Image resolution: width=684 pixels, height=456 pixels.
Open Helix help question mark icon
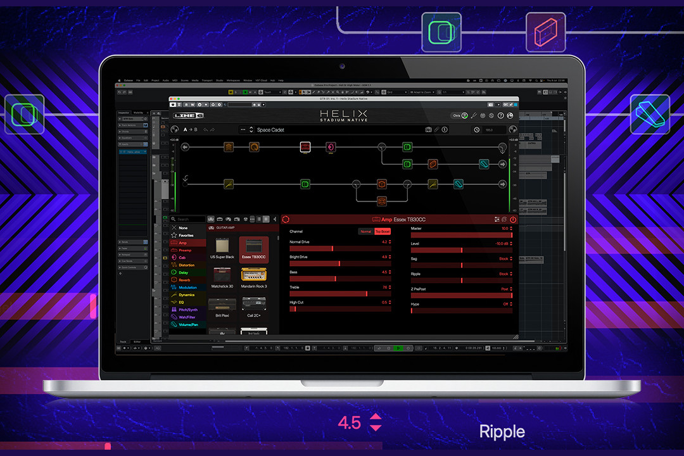(x=501, y=116)
